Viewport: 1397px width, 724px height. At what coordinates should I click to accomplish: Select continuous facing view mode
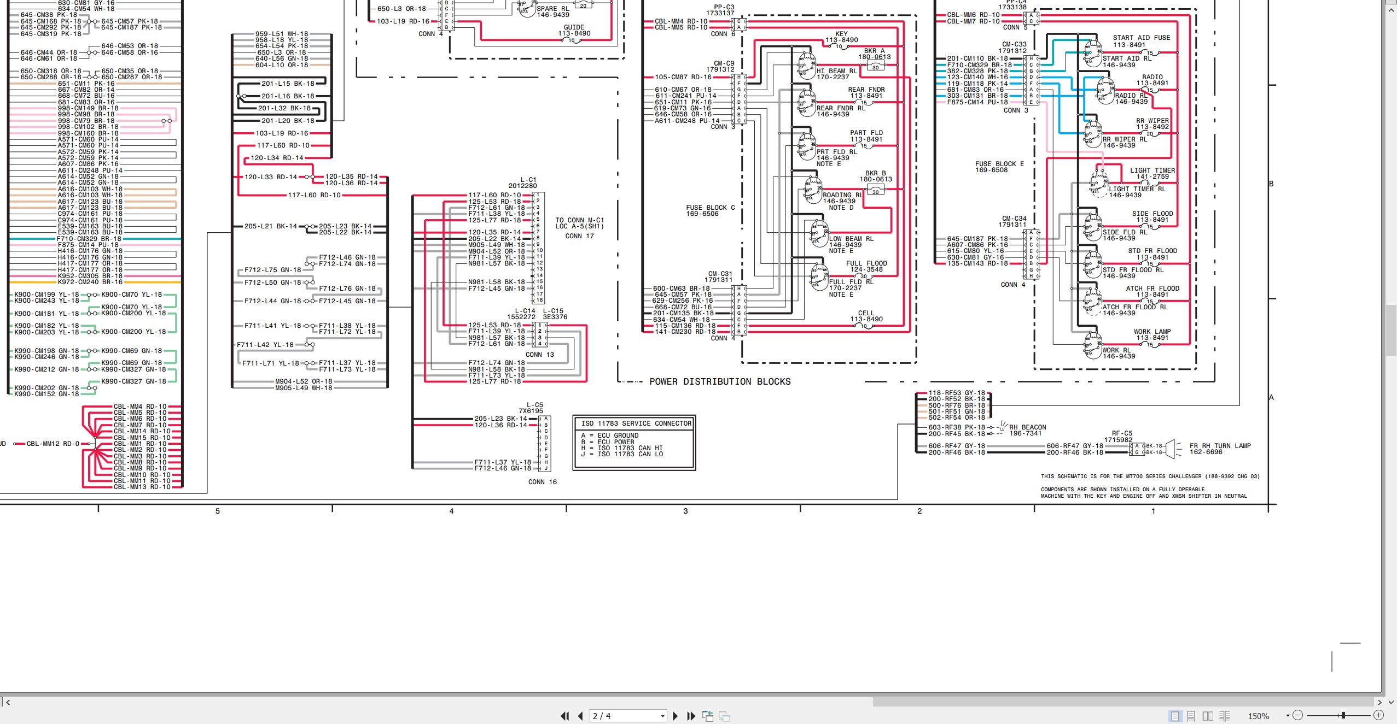1224,716
